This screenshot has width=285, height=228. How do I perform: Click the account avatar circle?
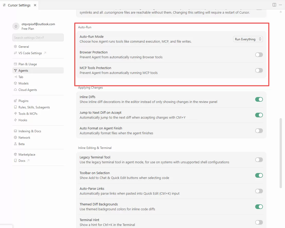(16, 26)
